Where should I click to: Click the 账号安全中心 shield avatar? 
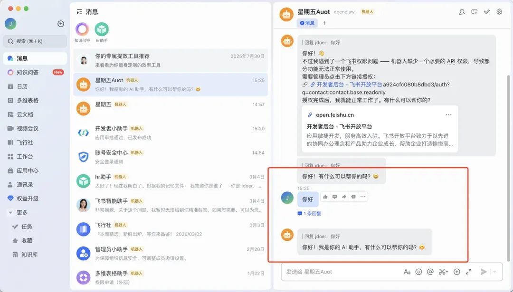click(x=84, y=157)
